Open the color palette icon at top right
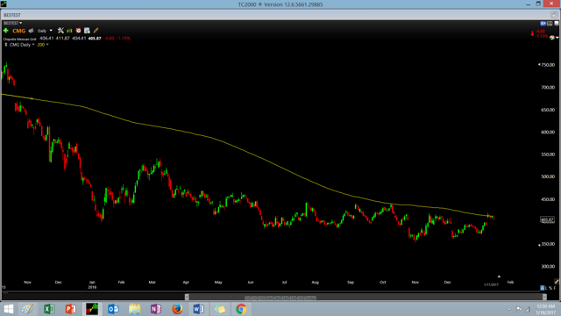 coord(552,38)
